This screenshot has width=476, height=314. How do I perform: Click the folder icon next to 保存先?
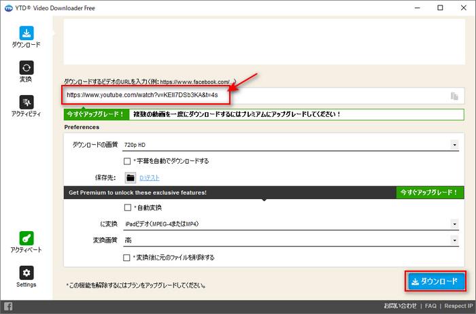coord(131,178)
